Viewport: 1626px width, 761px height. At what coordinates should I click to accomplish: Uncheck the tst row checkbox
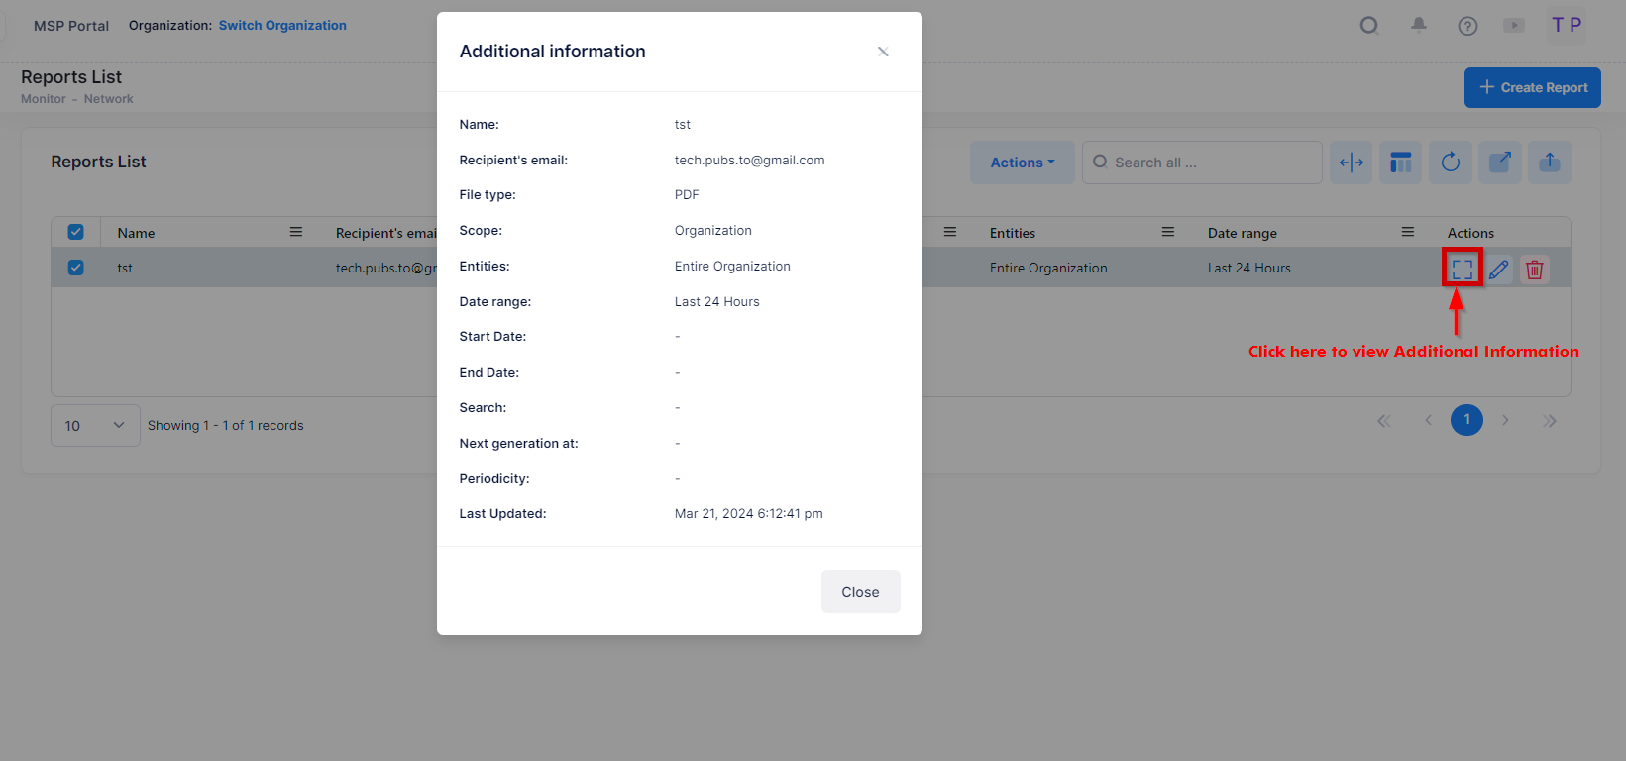tap(76, 268)
